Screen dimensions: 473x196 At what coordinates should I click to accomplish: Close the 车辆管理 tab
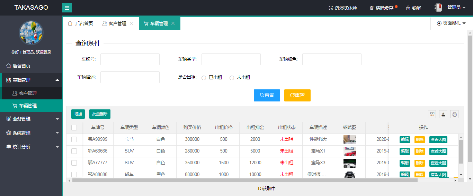point(173,23)
